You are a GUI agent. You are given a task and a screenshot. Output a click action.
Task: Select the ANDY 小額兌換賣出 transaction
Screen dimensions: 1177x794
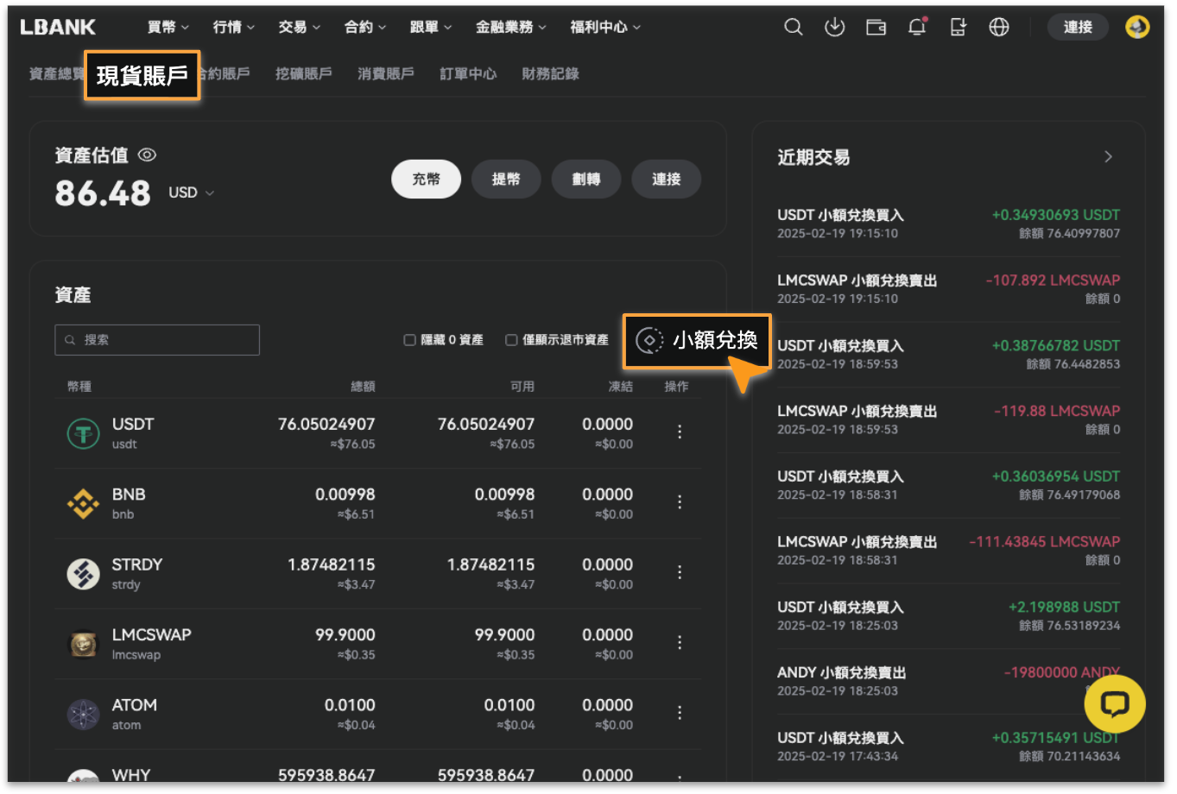point(948,682)
